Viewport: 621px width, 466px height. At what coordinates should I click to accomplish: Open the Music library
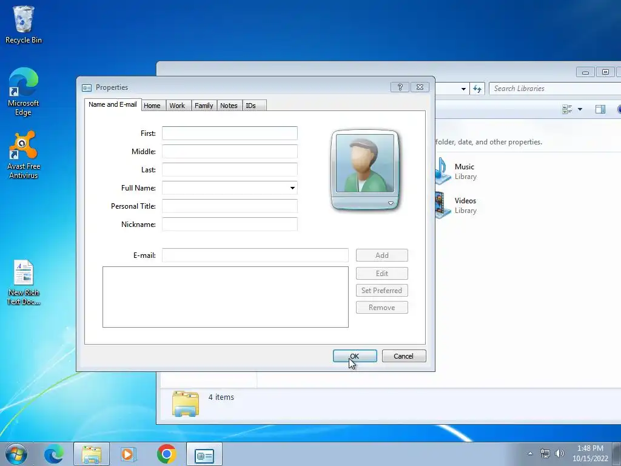click(456, 171)
